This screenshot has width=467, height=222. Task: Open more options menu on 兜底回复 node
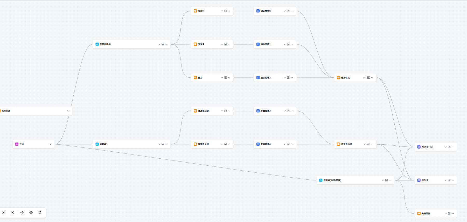pyautogui.click(x=453, y=213)
